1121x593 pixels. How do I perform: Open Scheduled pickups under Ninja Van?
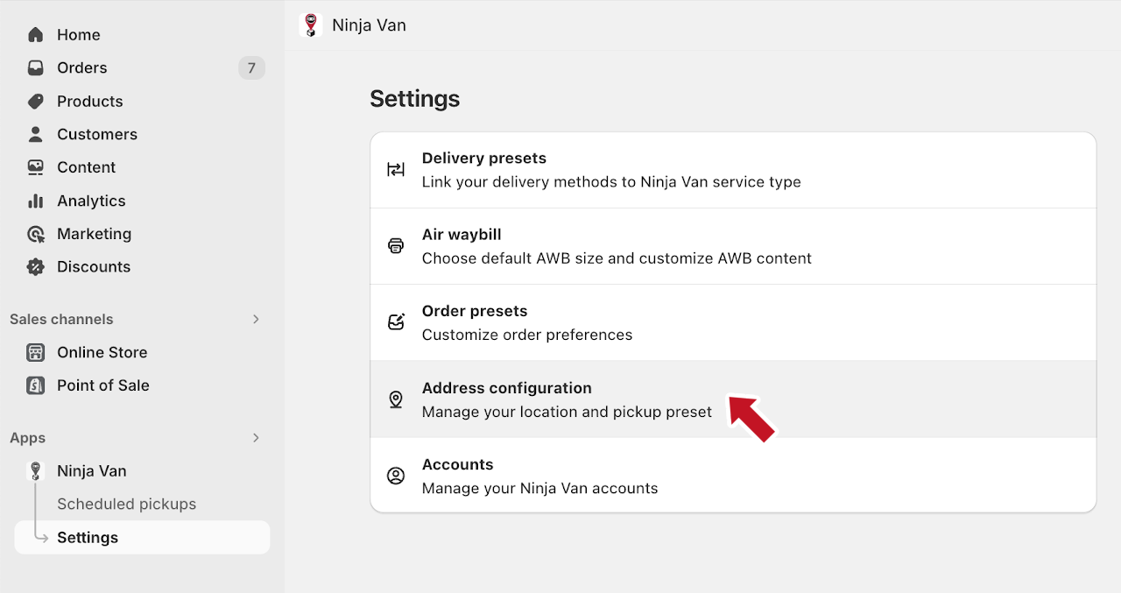coord(126,505)
